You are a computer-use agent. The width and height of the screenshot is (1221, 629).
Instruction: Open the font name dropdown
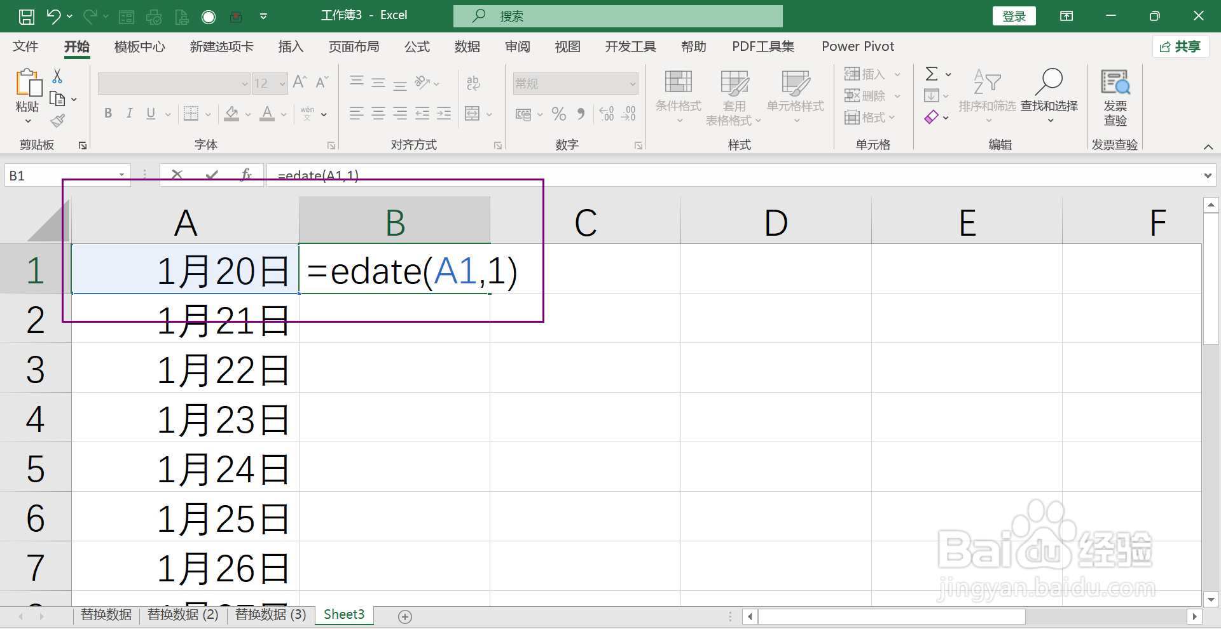[245, 83]
